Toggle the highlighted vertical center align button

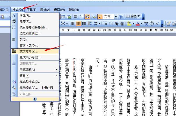pos(79,23)
